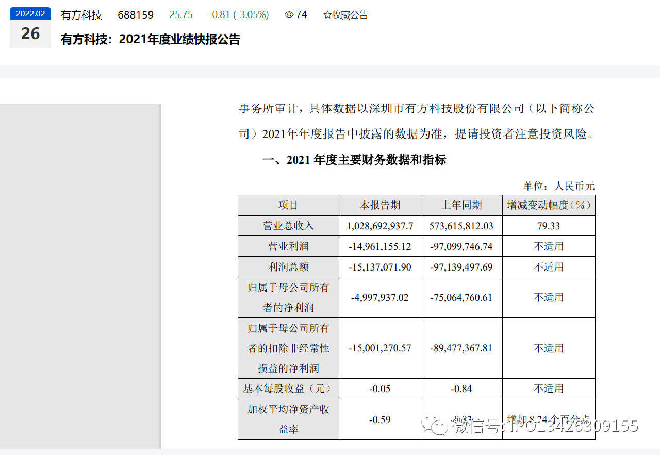Click the 归属于母公司所有者的净利润 row label

coord(288,297)
